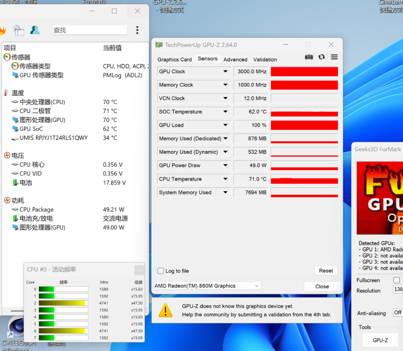Click the AIDA64 flame icon in toolbar
The width and height of the screenshot is (403, 351).
3,31
